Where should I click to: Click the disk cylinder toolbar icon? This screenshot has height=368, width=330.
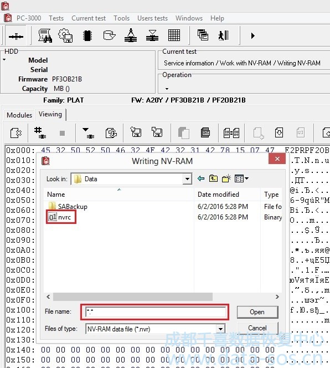tap(109, 35)
